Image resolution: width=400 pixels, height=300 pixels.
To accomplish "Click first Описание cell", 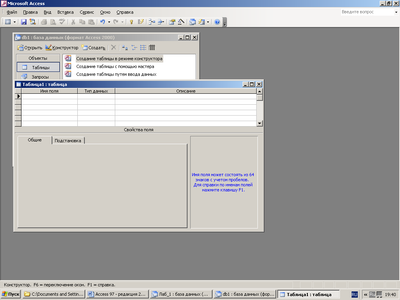I will (186, 96).
